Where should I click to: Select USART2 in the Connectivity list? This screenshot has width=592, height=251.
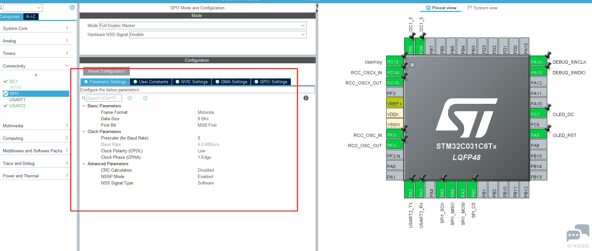point(17,106)
